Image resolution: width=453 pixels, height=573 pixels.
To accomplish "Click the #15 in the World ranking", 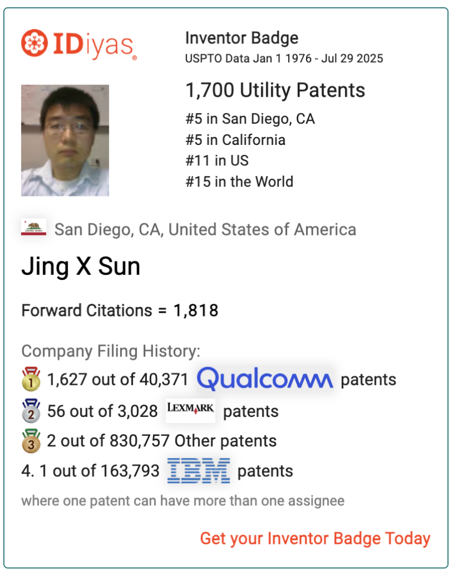I will (x=239, y=182).
